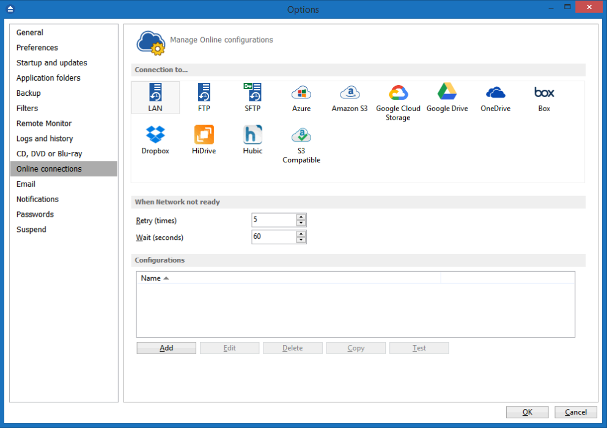This screenshot has width=607, height=428.
Task: Go to Logs and history settings
Action: pos(45,139)
